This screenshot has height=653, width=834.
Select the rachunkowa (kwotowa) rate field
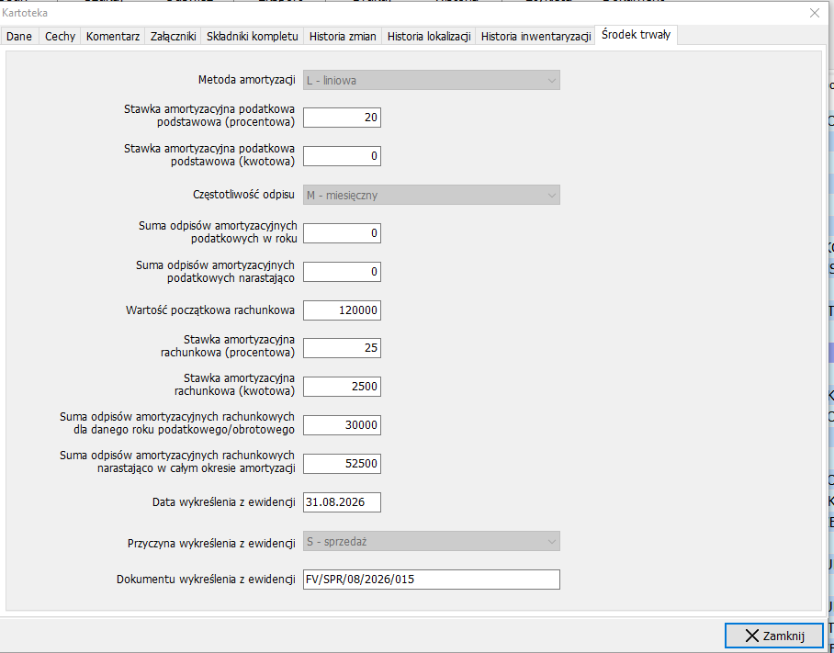pyautogui.click(x=342, y=387)
